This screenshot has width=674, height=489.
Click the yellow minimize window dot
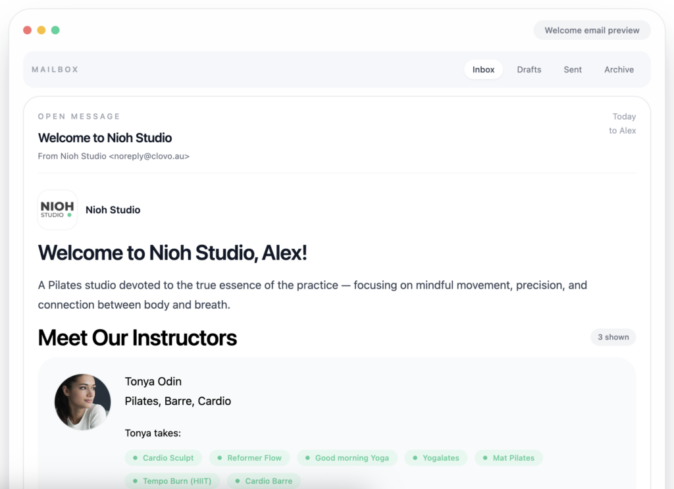pyautogui.click(x=41, y=30)
